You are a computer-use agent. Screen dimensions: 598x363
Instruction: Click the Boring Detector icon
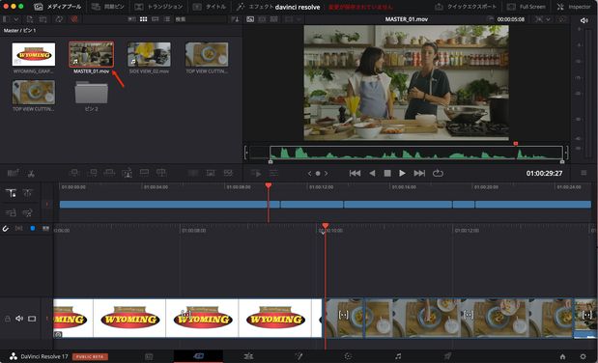[x=13, y=173]
